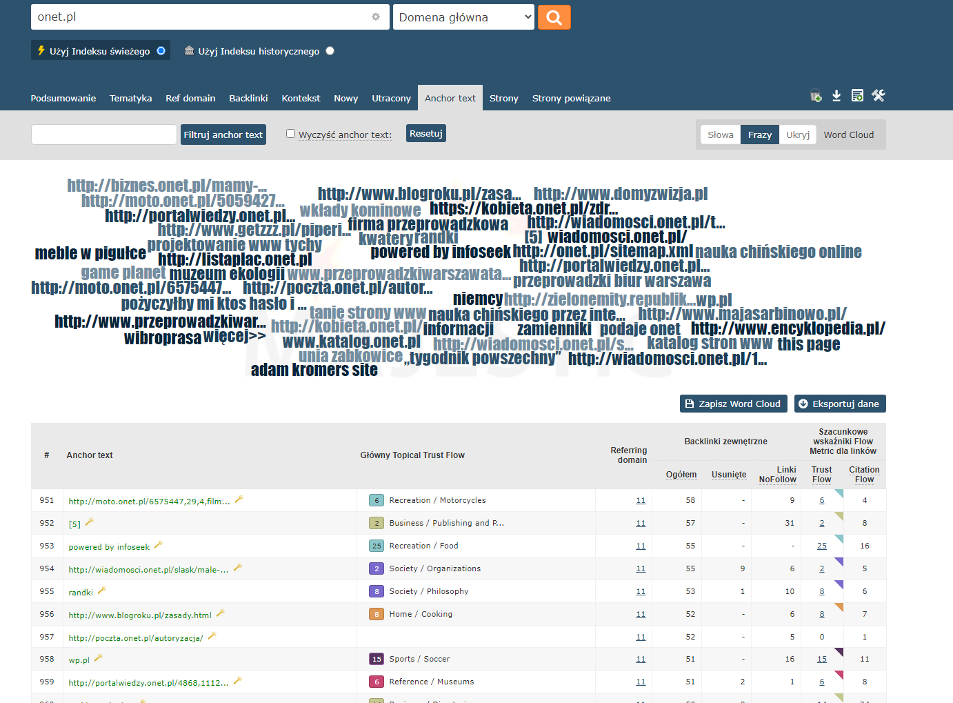Click key icon beside moto.onet.pl/6575447 anchor
The height and width of the screenshot is (703, 953).
(239, 499)
